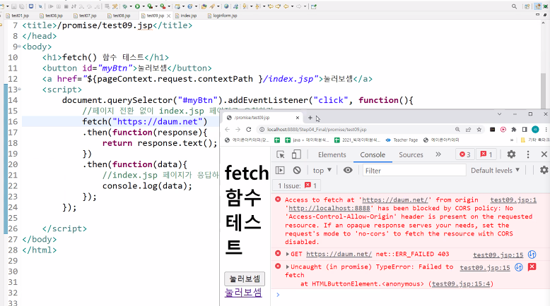
Task: Expand the GET https://daum.net/ error entry
Action: pyautogui.click(x=288, y=255)
